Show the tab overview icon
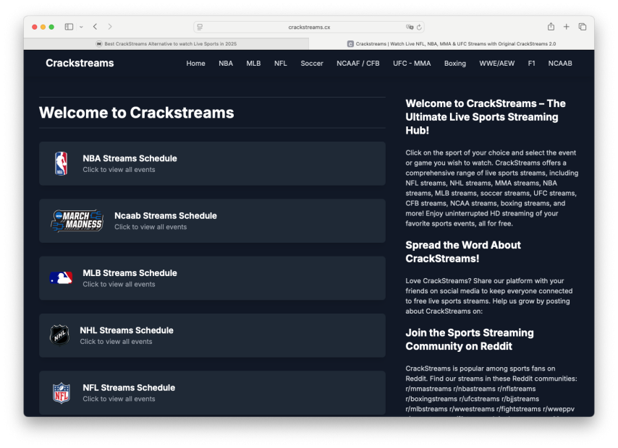Screen dimensions: 618x448 pos(582,27)
